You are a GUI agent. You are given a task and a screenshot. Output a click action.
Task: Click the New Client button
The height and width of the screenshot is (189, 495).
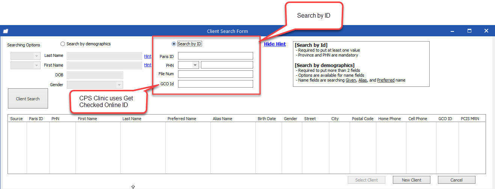pyautogui.click(x=412, y=180)
